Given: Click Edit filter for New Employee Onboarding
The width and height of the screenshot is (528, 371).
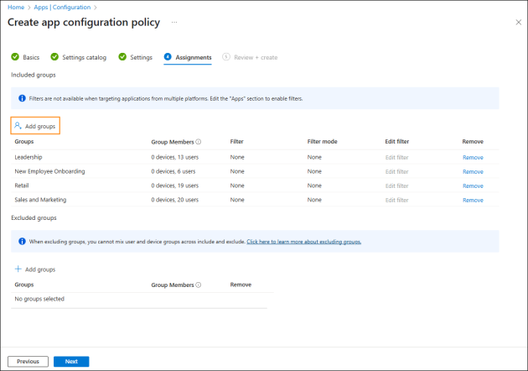Looking at the screenshot, I should pyautogui.click(x=396, y=171).
